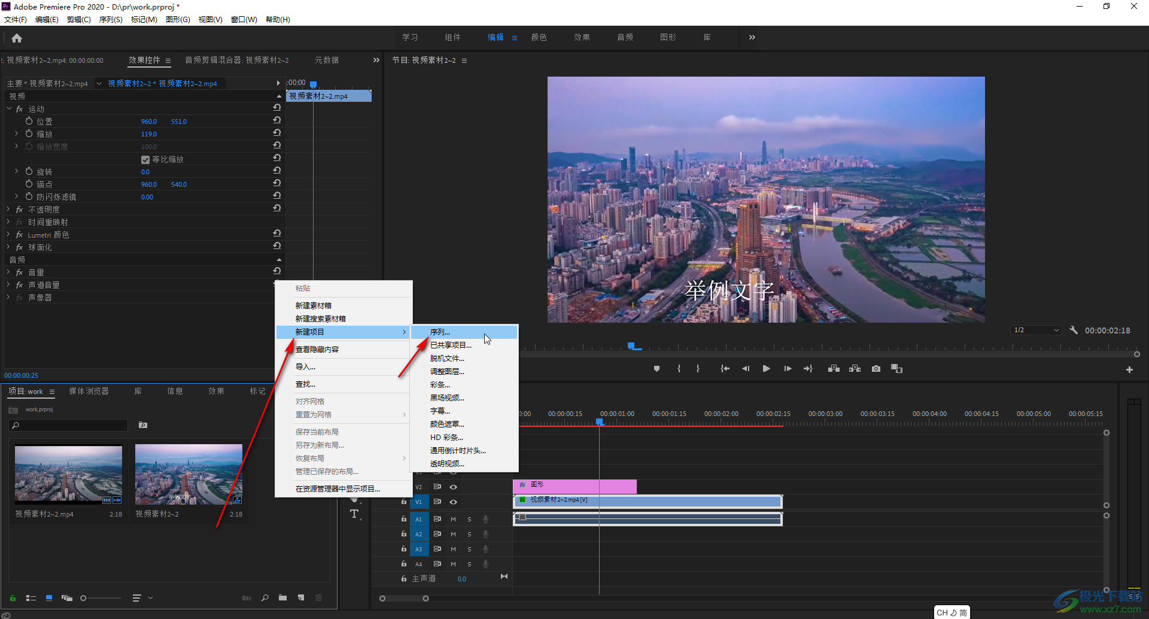
Task: Switch project panel to icon view
Action: [49, 597]
